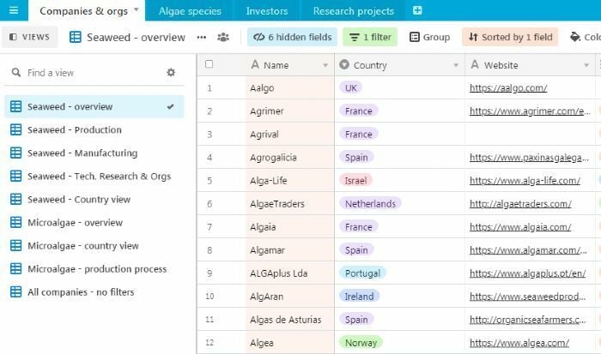Click the share view people icon
Image resolution: width=601 pixels, height=354 pixels.
pos(223,38)
